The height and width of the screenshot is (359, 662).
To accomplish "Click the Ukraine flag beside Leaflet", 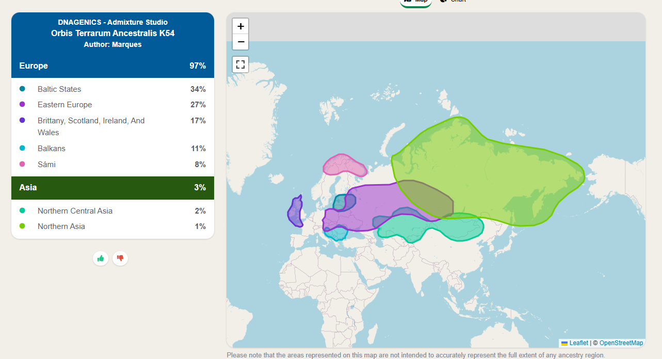I will tap(564, 343).
